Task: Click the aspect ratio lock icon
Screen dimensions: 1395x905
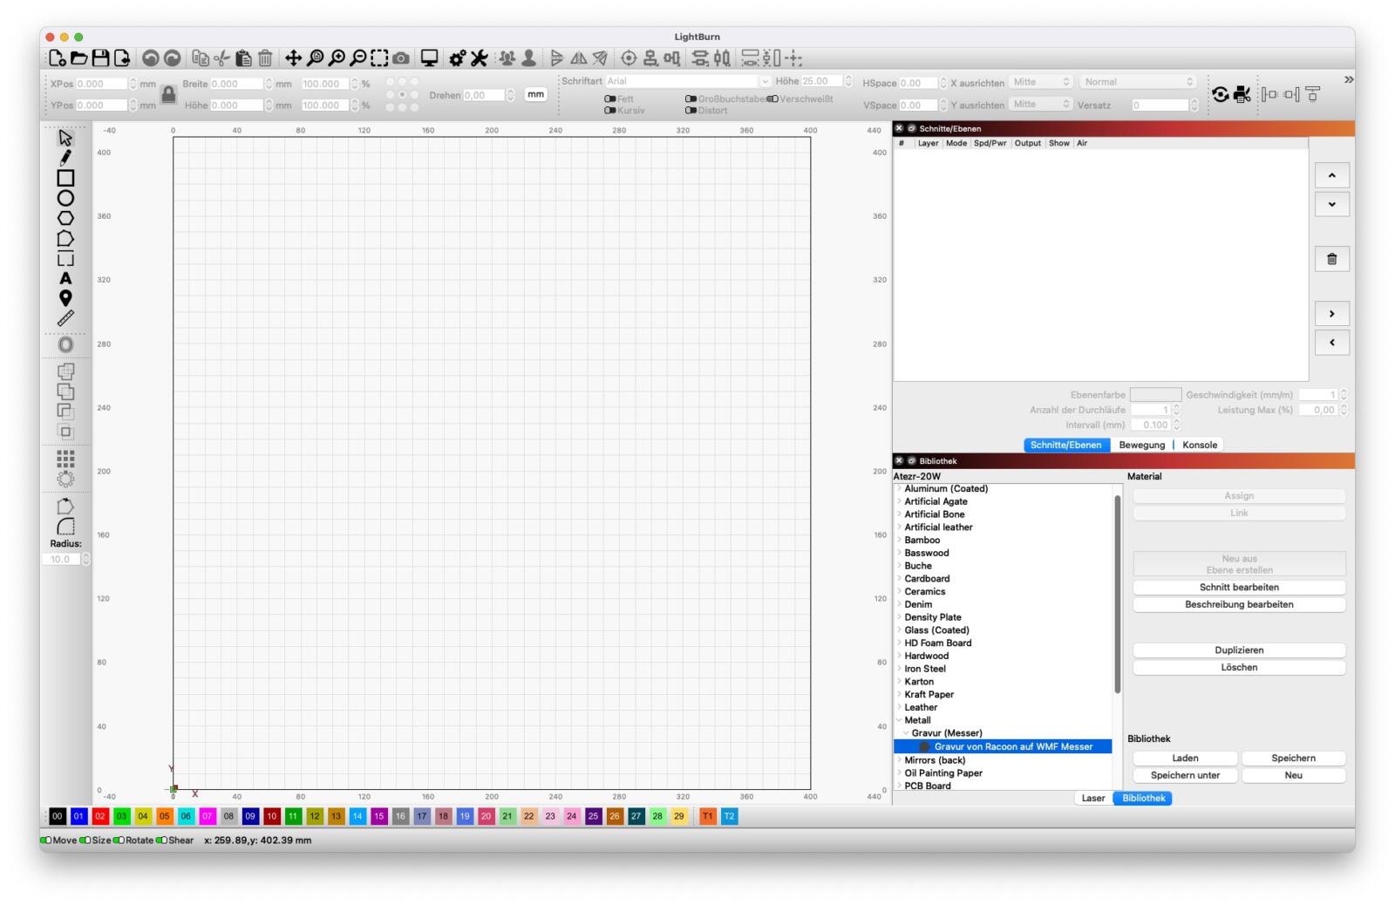Action: click(x=169, y=94)
